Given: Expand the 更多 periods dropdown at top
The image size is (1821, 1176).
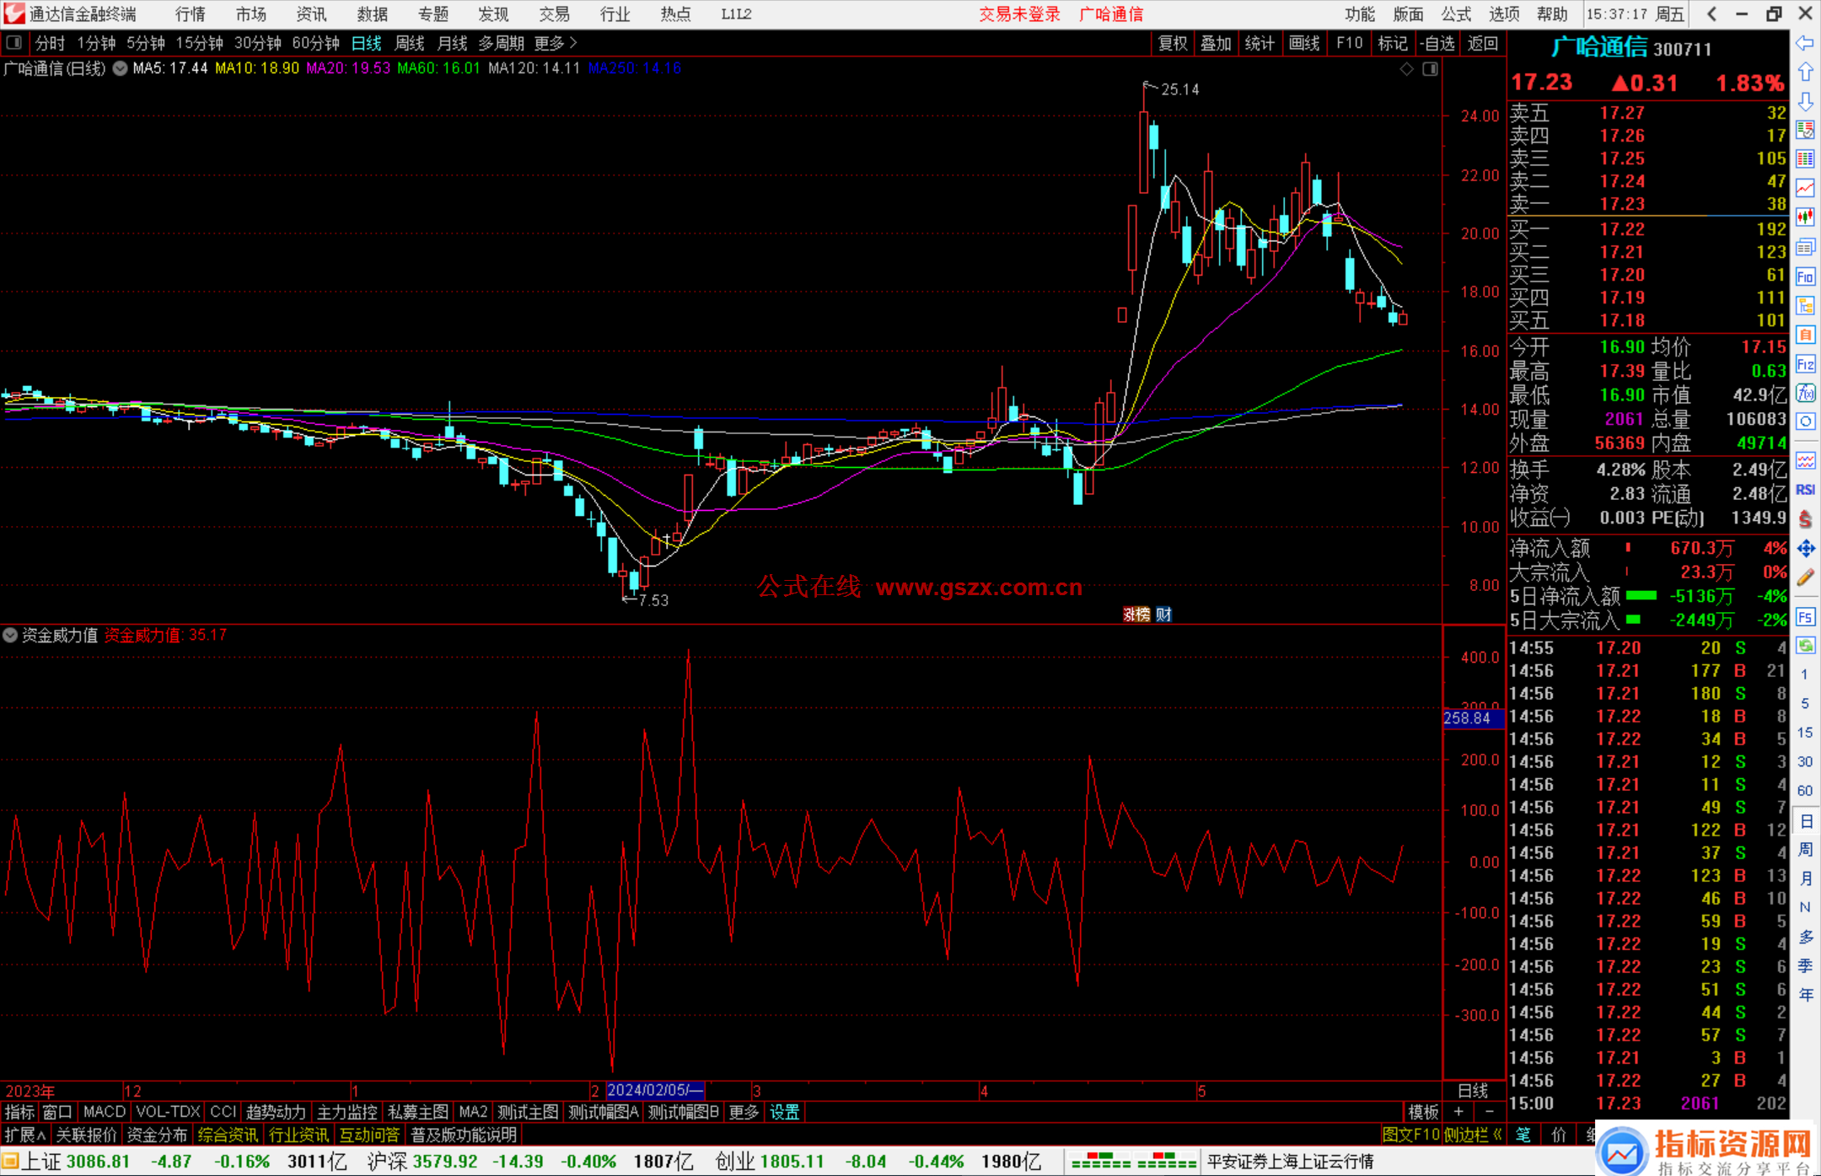Looking at the screenshot, I should (556, 43).
